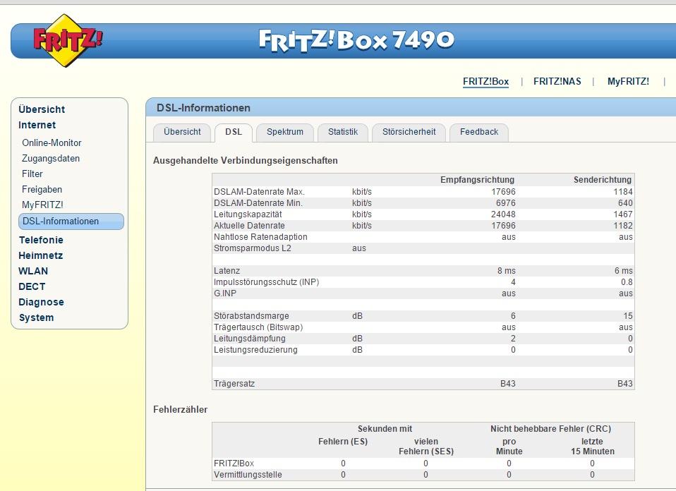676x491 pixels.
Task: Click the Senderichtung column header
Action: pyautogui.click(x=603, y=180)
